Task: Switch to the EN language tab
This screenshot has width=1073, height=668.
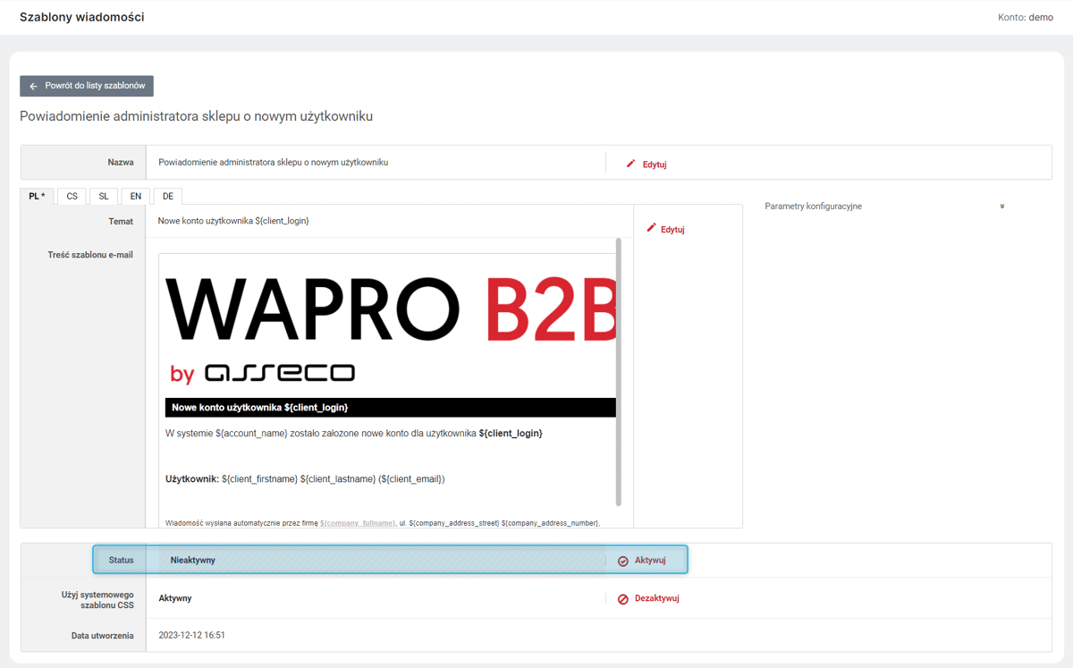Action: [x=136, y=196]
